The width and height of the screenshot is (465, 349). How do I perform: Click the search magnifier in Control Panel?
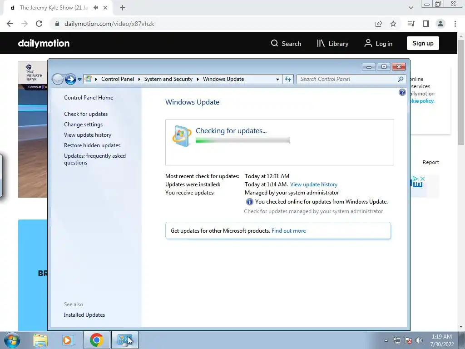[x=401, y=79]
